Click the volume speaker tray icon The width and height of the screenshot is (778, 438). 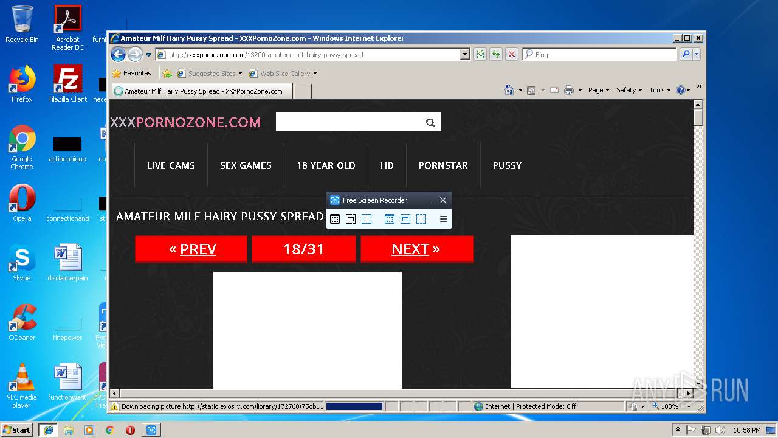(x=720, y=430)
